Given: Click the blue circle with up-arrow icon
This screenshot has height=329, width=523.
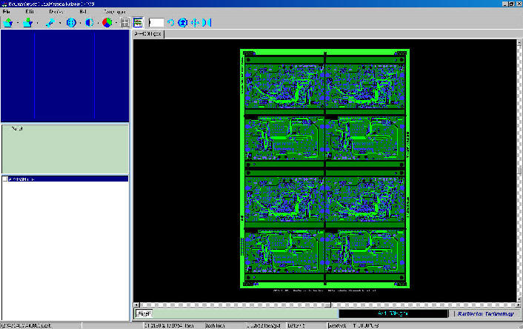Looking at the screenshot, I should click(x=183, y=23).
